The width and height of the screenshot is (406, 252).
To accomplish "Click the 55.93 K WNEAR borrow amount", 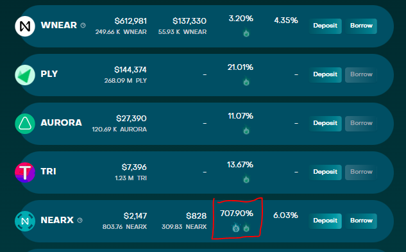I will pyautogui.click(x=183, y=32).
